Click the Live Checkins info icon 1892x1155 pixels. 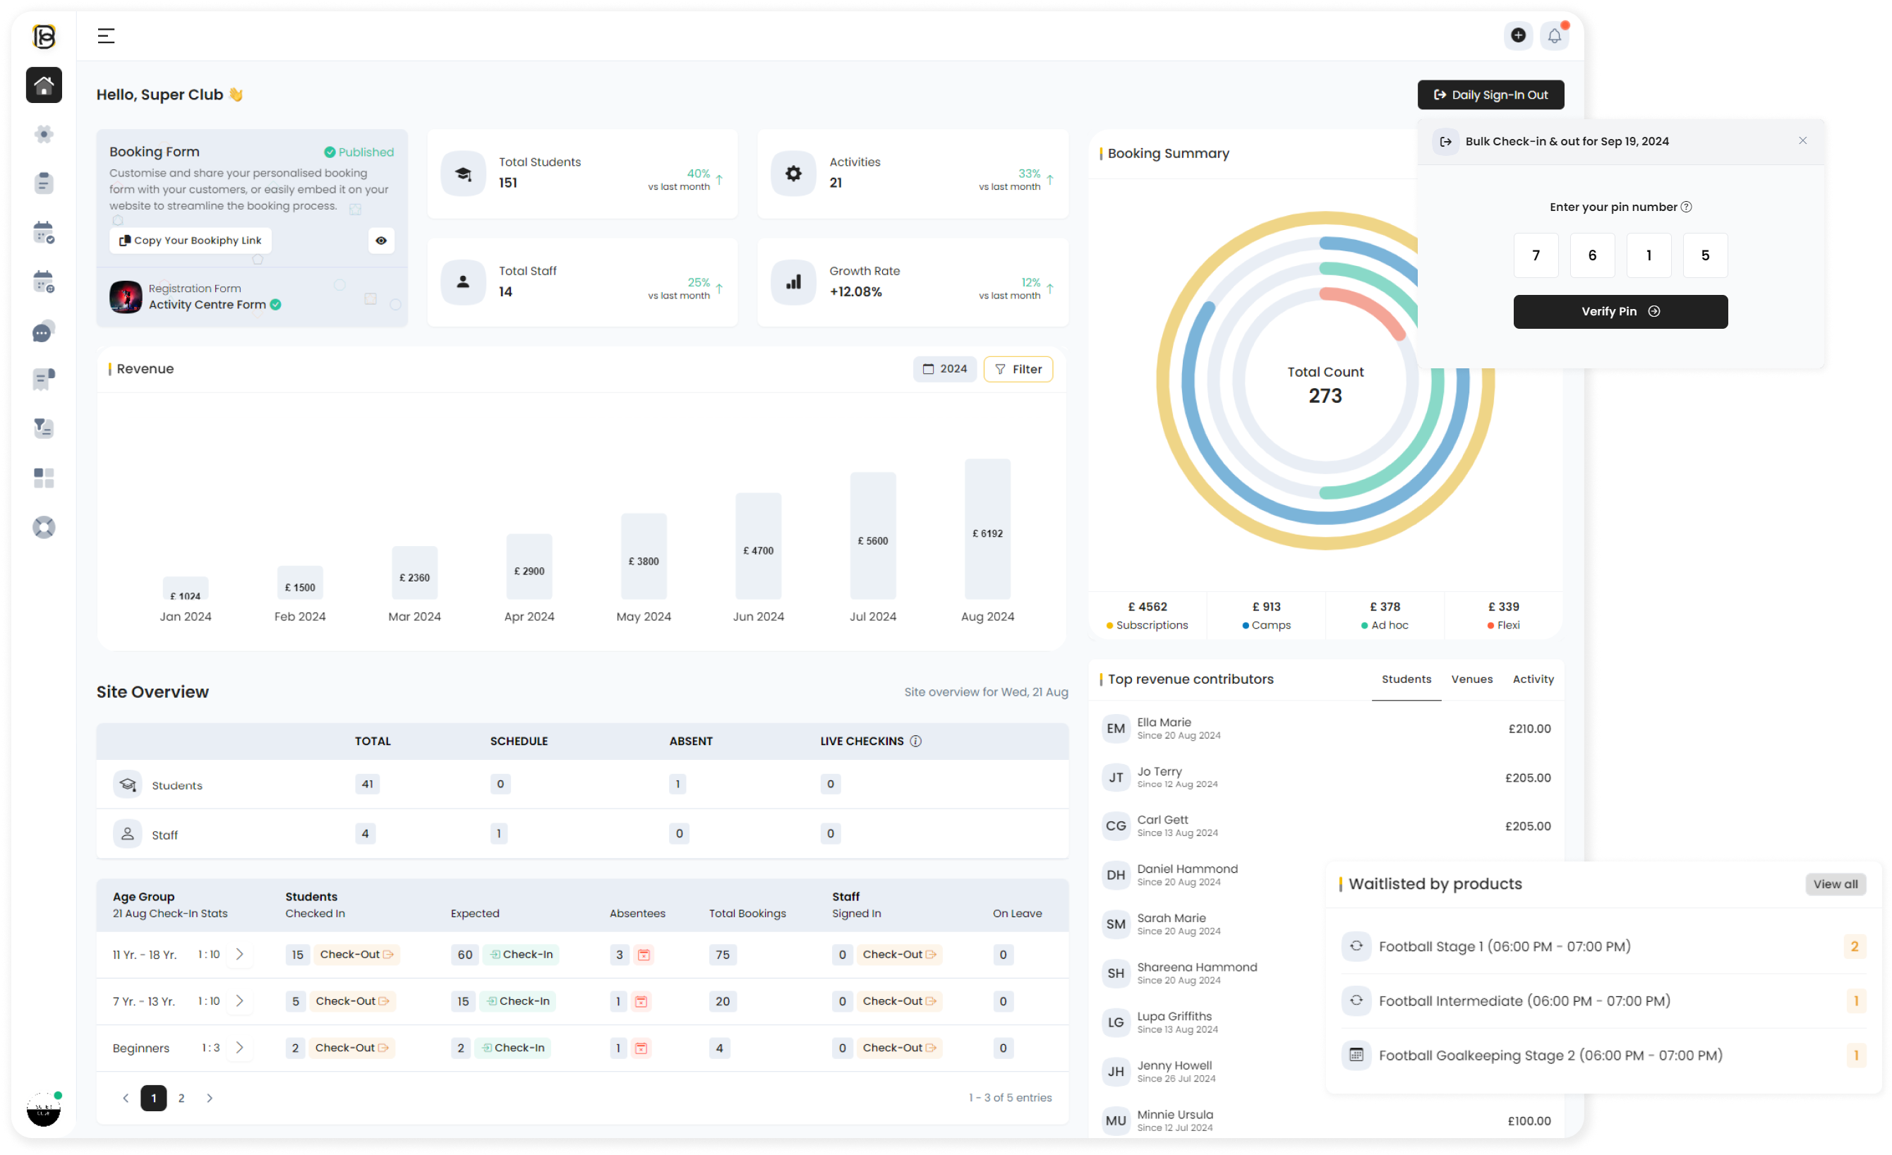point(915,742)
